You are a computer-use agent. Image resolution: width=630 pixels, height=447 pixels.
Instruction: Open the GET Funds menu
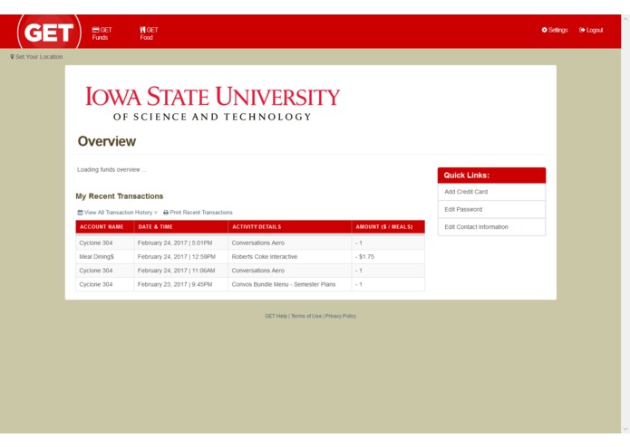102,33
